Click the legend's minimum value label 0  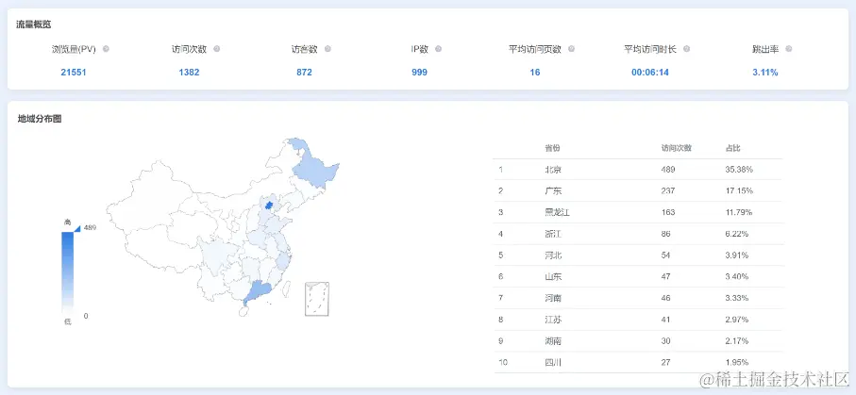pyautogui.click(x=86, y=316)
